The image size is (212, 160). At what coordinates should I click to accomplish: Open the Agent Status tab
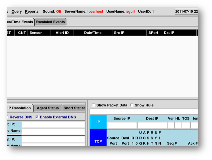pyautogui.click(x=48, y=108)
